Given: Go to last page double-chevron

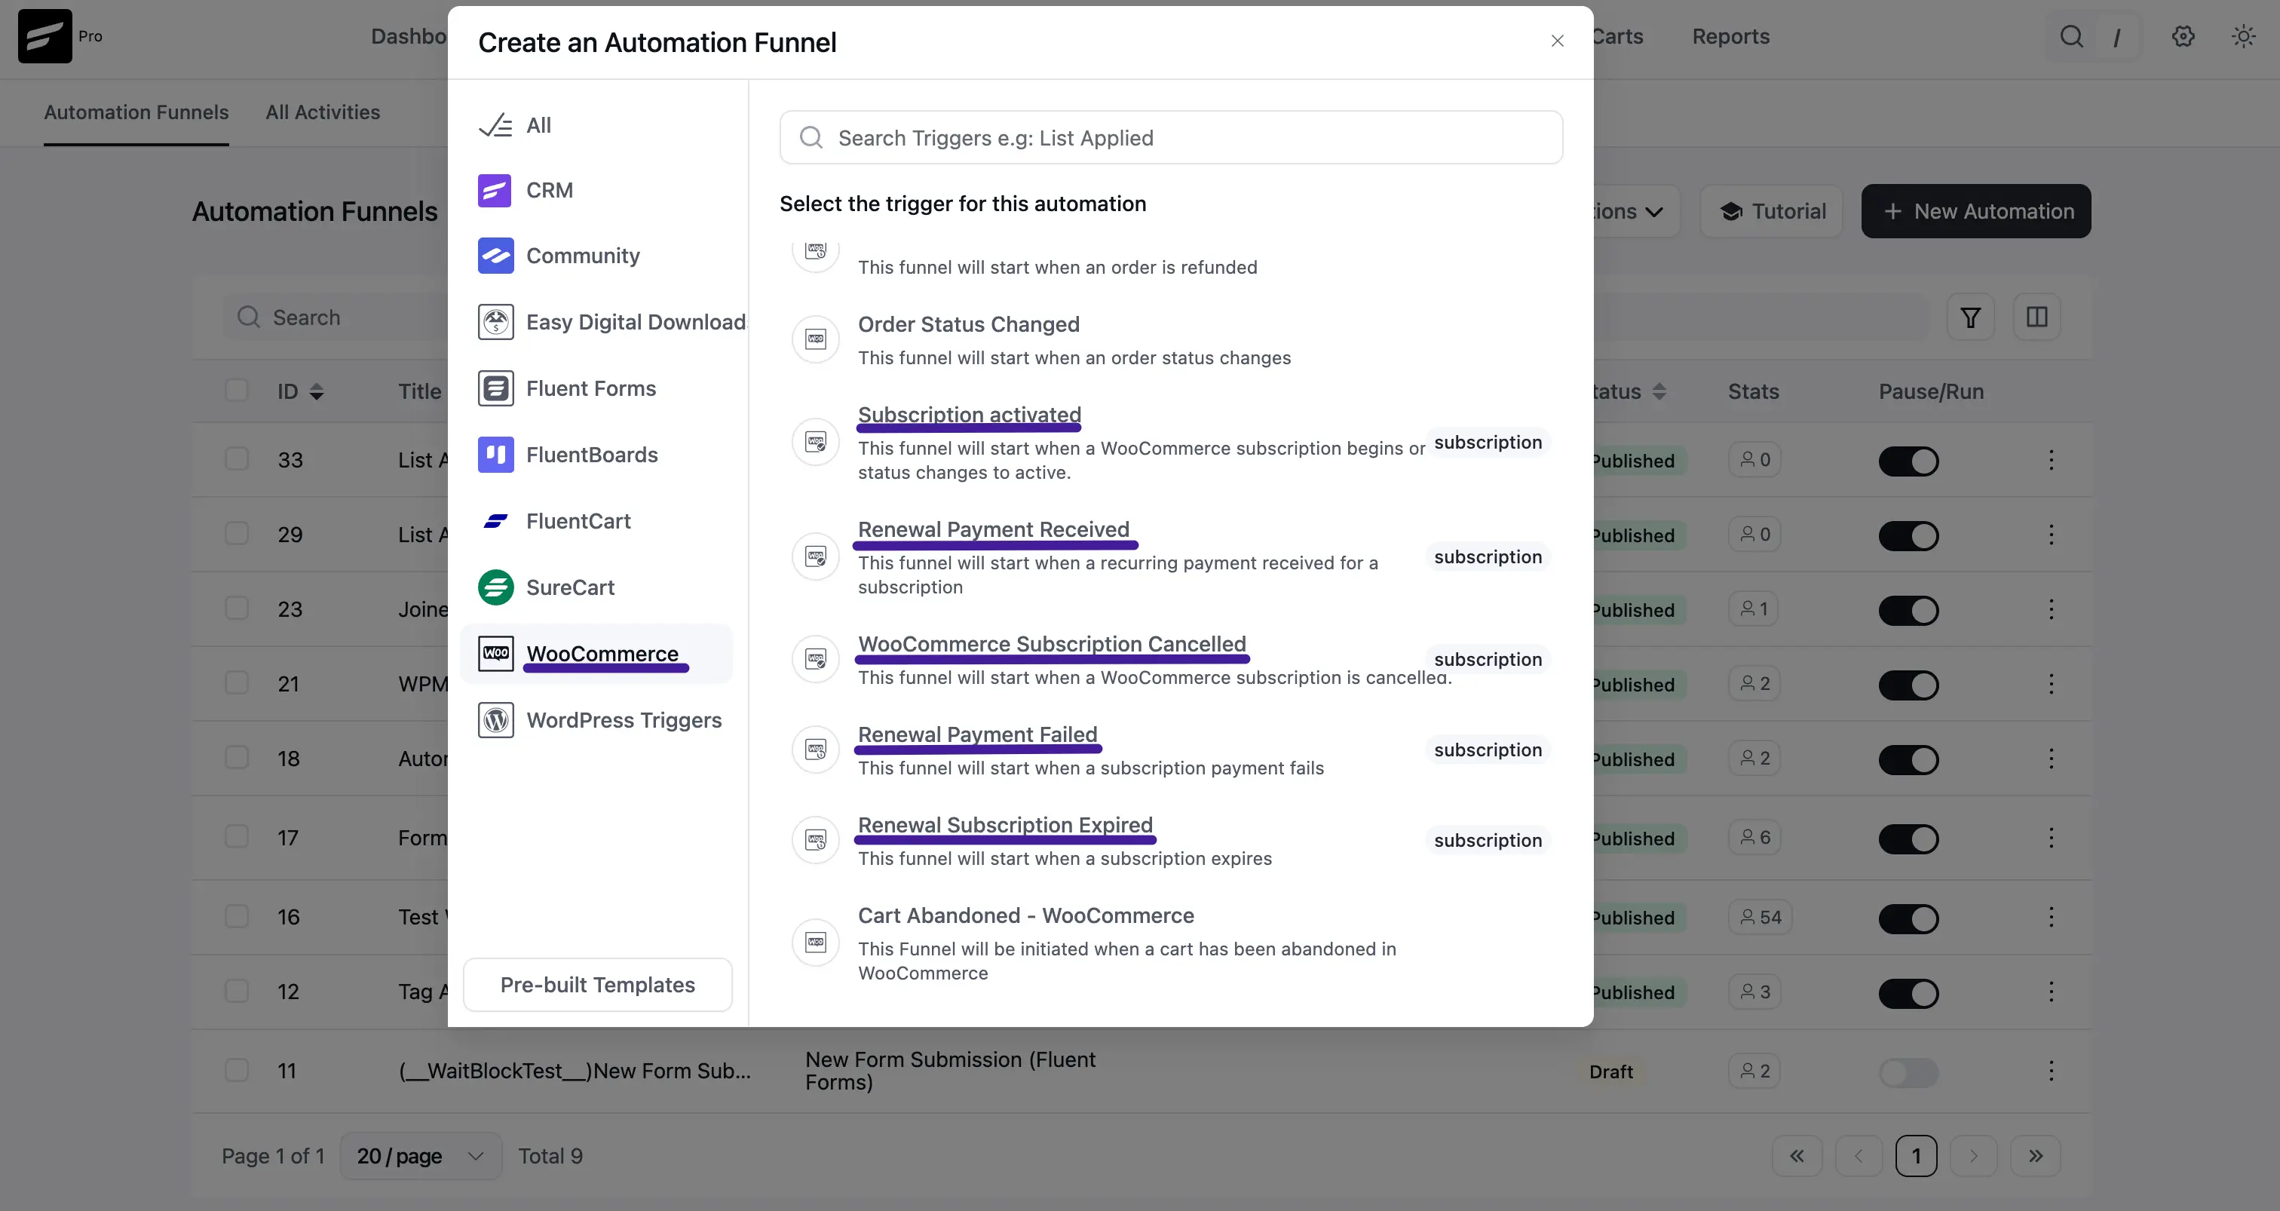Looking at the screenshot, I should [x=2036, y=1156].
